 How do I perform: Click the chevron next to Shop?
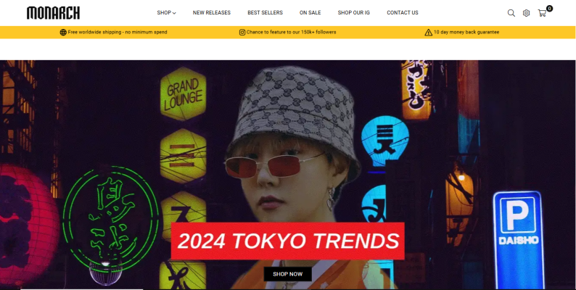pos(174,13)
